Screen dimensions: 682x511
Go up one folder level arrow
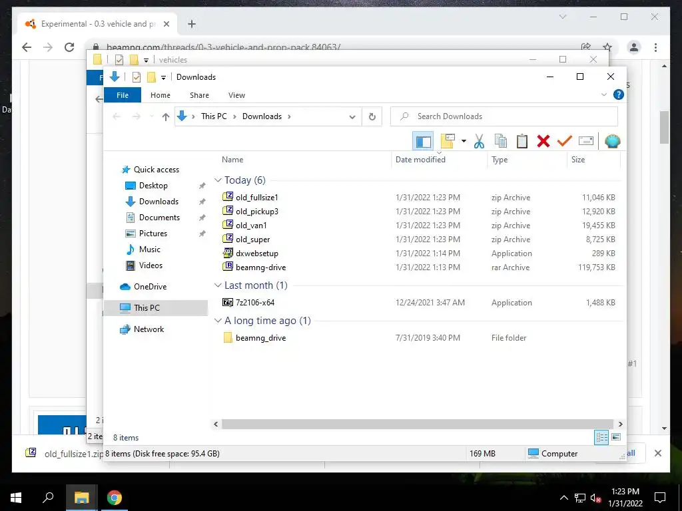[165, 116]
